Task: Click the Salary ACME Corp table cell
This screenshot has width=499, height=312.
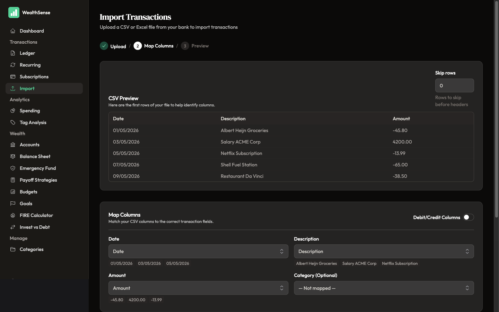Action: (240, 142)
